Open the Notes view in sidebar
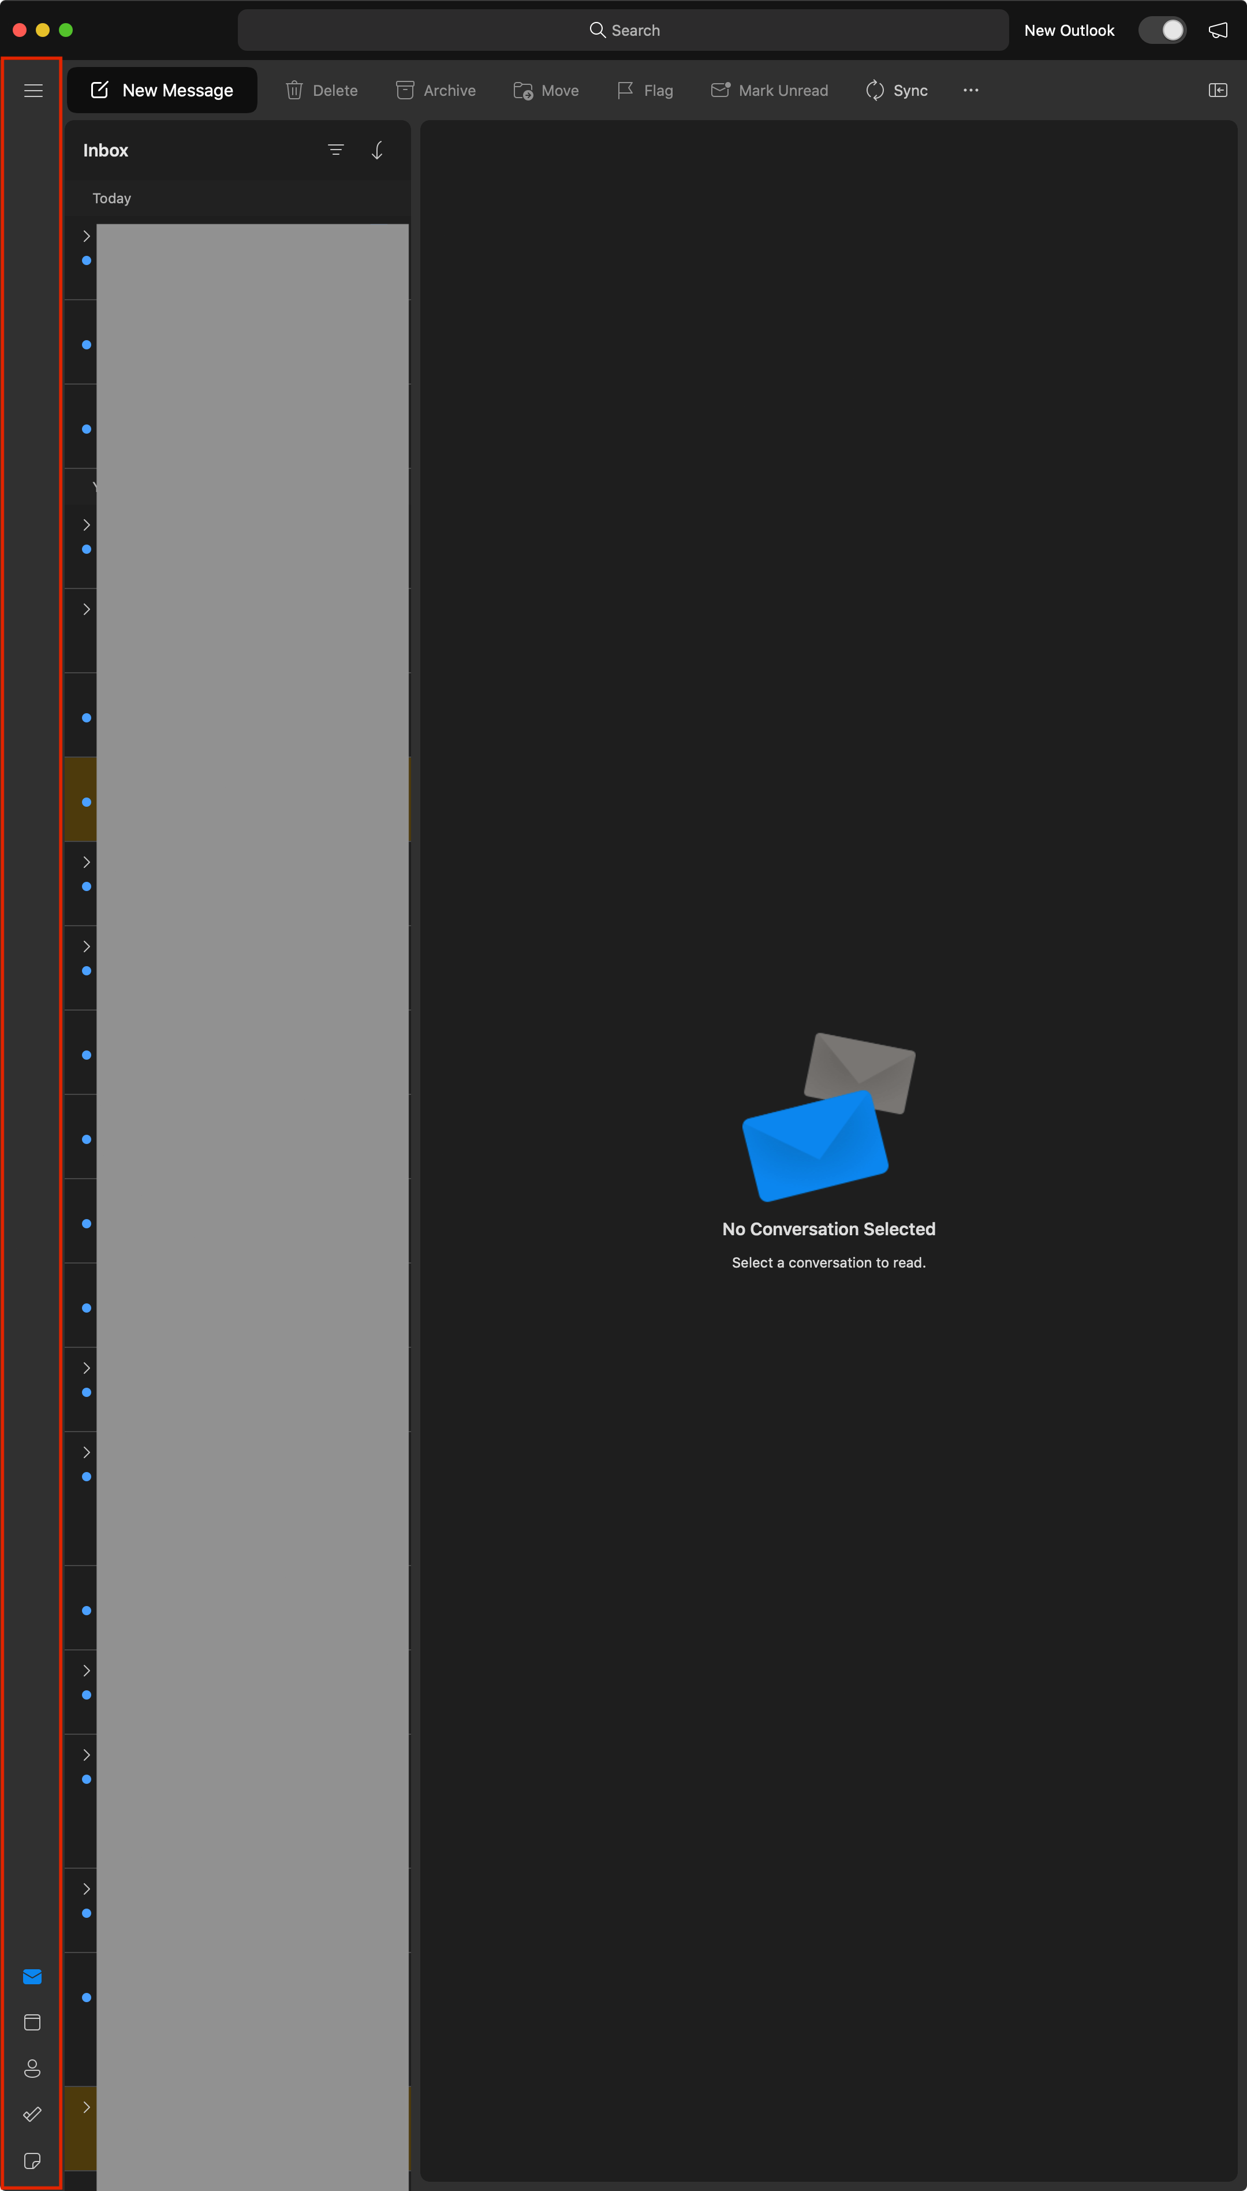The image size is (1247, 2191). click(x=32, y=2160)
